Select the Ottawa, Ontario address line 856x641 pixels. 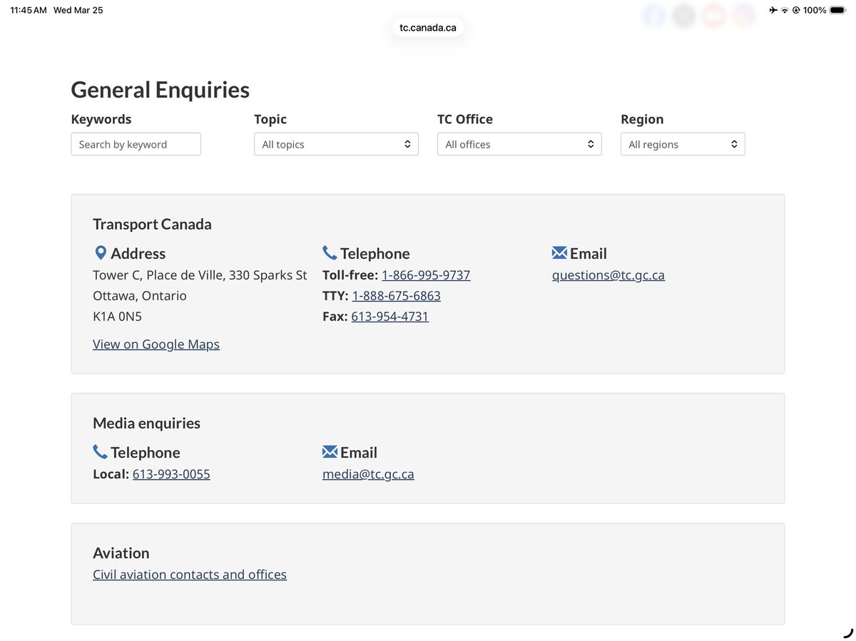coord(140,296)
